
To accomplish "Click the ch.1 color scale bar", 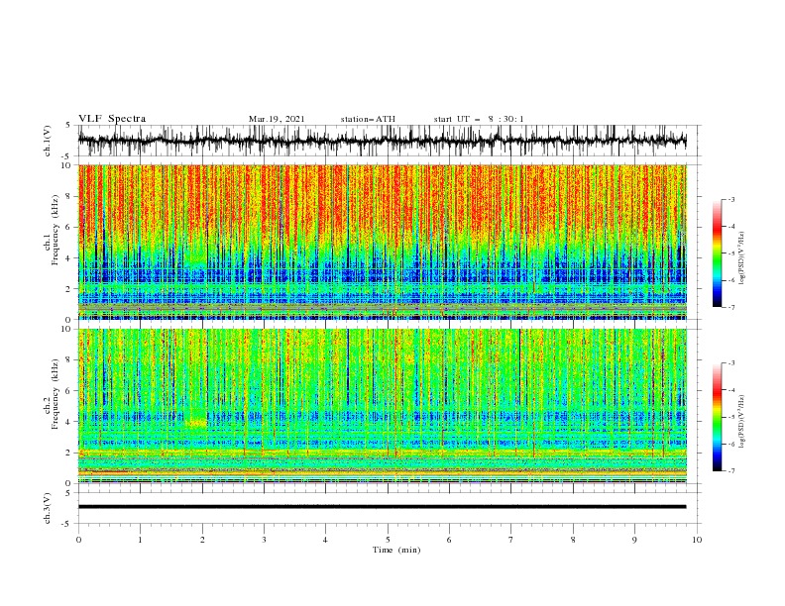I will [717, 253].
